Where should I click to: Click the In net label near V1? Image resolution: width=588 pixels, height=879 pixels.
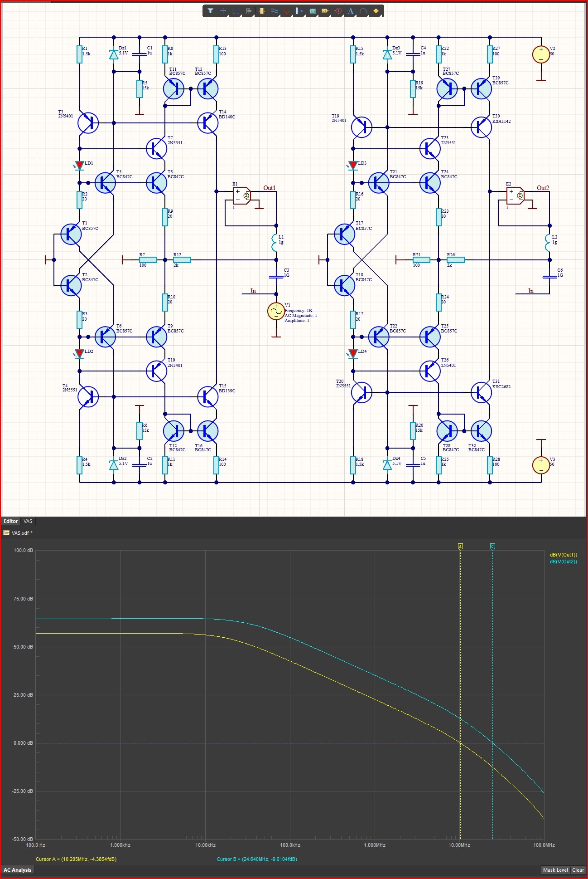tap(253, 291)
